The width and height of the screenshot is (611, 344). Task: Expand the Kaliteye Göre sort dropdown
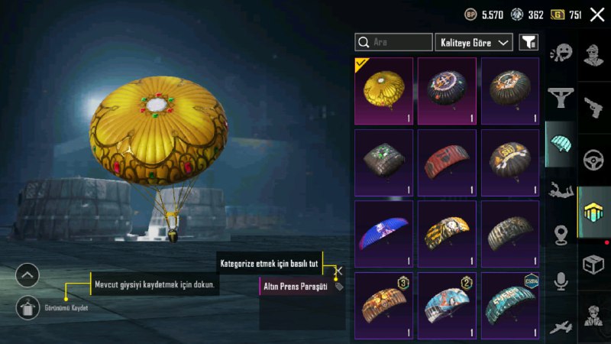(474, 42)
